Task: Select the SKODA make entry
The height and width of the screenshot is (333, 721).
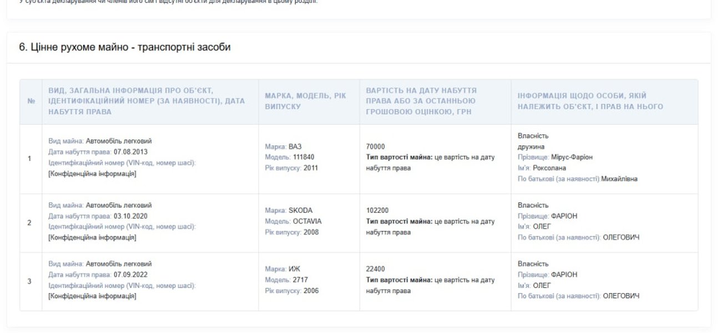Action: tap(300, 211)
